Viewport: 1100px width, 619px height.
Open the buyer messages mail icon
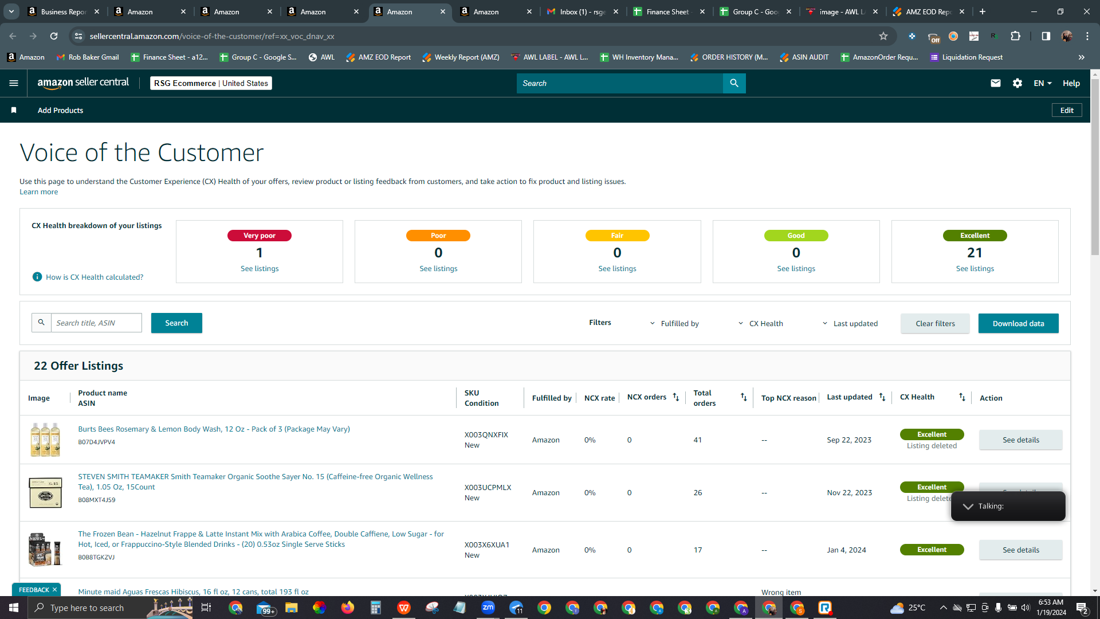(x=996, y=83)
